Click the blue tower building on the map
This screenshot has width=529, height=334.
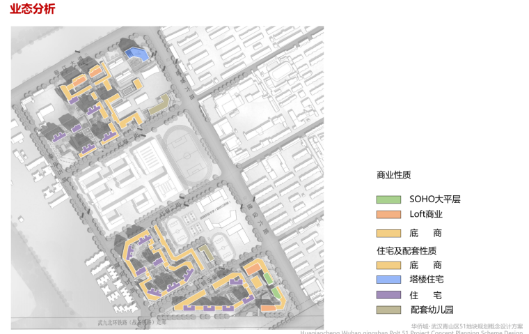tap(136, 52)
